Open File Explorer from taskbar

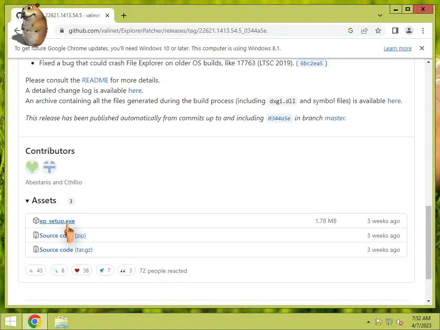point(61,322)
